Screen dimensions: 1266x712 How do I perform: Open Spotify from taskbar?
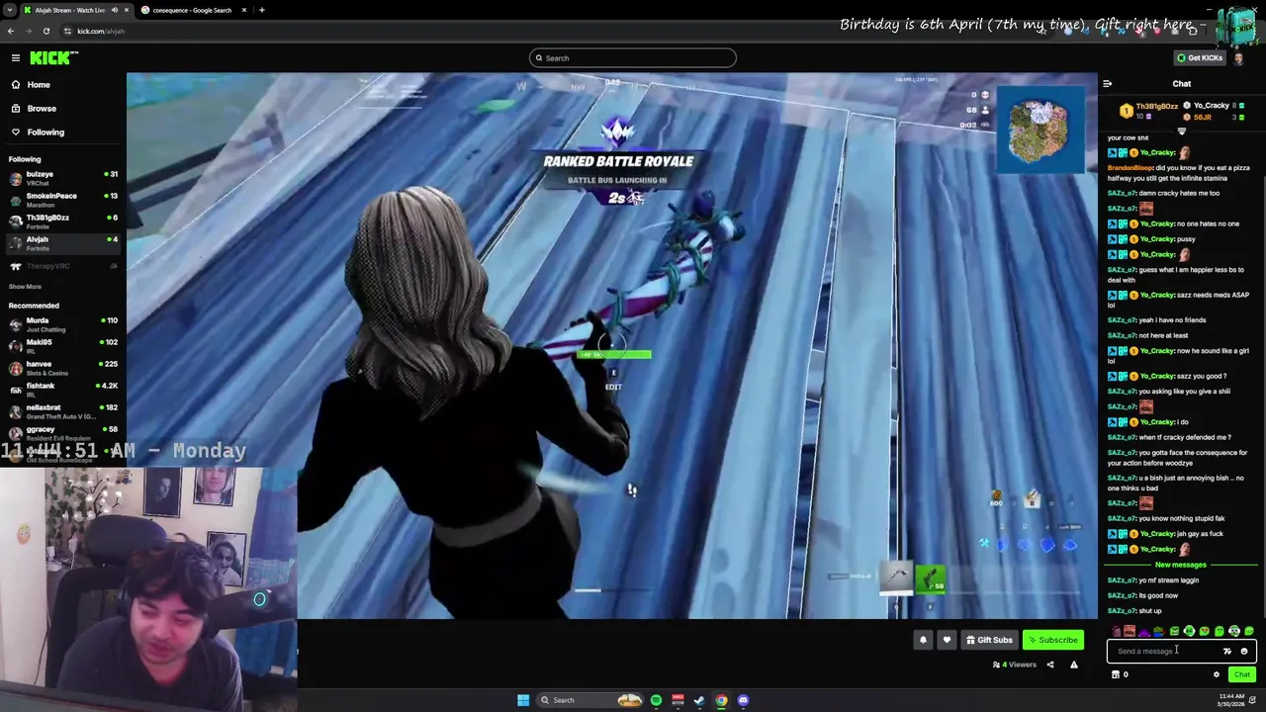pos(656,700)
